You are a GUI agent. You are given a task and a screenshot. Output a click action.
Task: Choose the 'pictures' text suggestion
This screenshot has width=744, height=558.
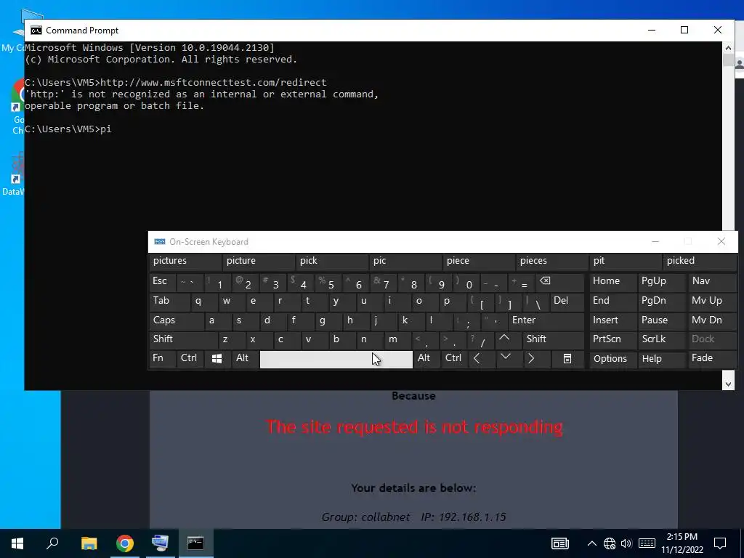tap(185, 262)
